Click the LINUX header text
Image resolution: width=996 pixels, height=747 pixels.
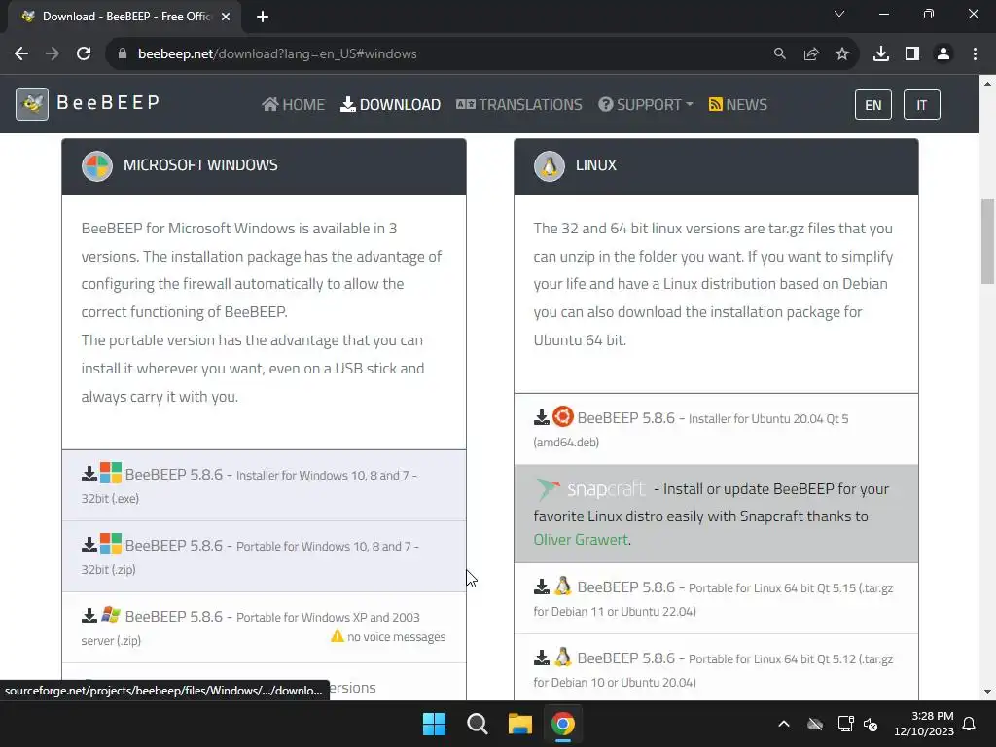[596, 165]
